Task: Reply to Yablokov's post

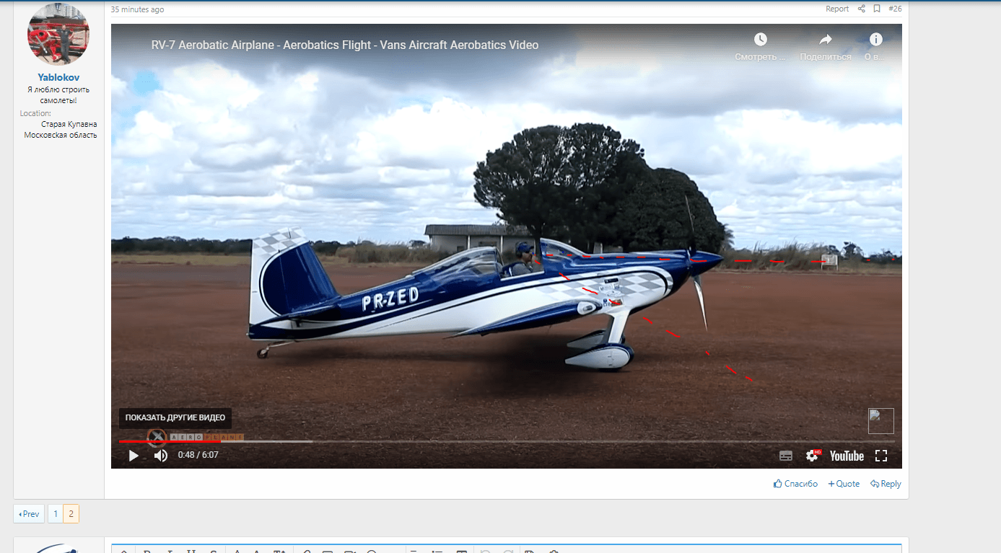Action: [x=886, y=484]
